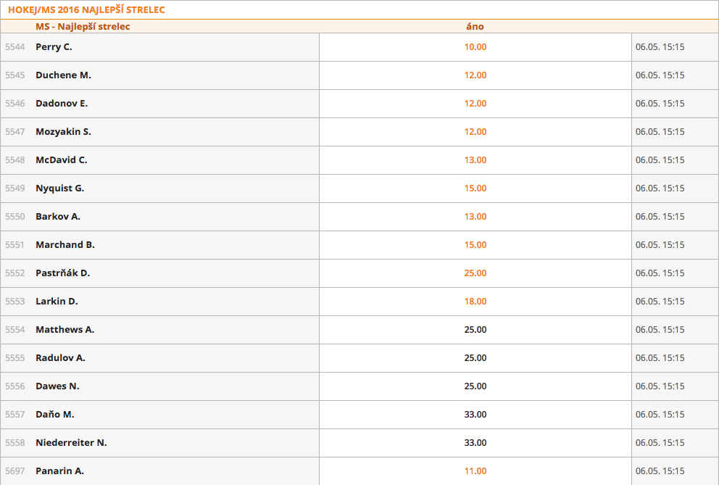This screenshot has height=485, width=719.
Task: Click the 25.00 odds for Radulov A.
Action: click(475, 358)
